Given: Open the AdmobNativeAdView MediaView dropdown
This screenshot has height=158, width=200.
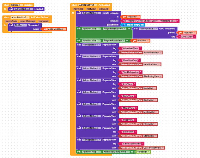Looking at the screenshot, I should click(150, 112).
